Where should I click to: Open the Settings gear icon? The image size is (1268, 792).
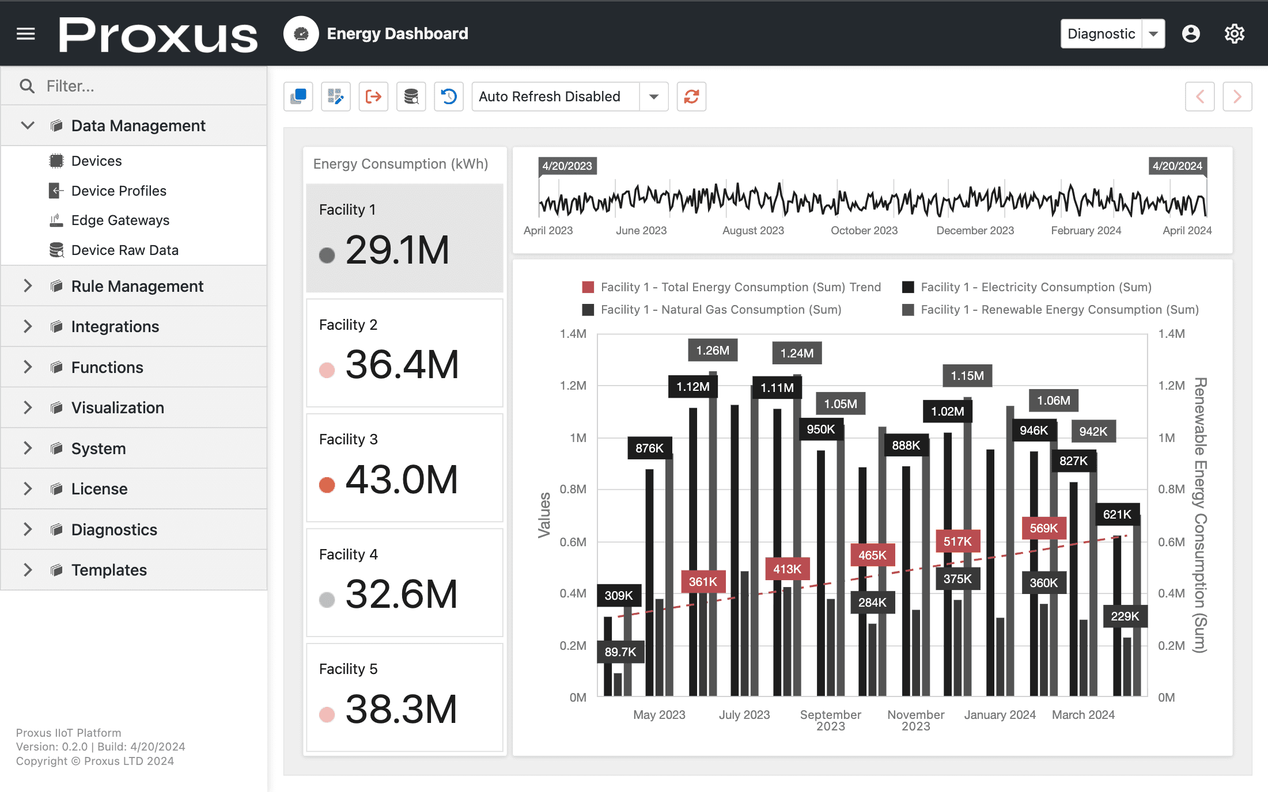pos(1235,33)
